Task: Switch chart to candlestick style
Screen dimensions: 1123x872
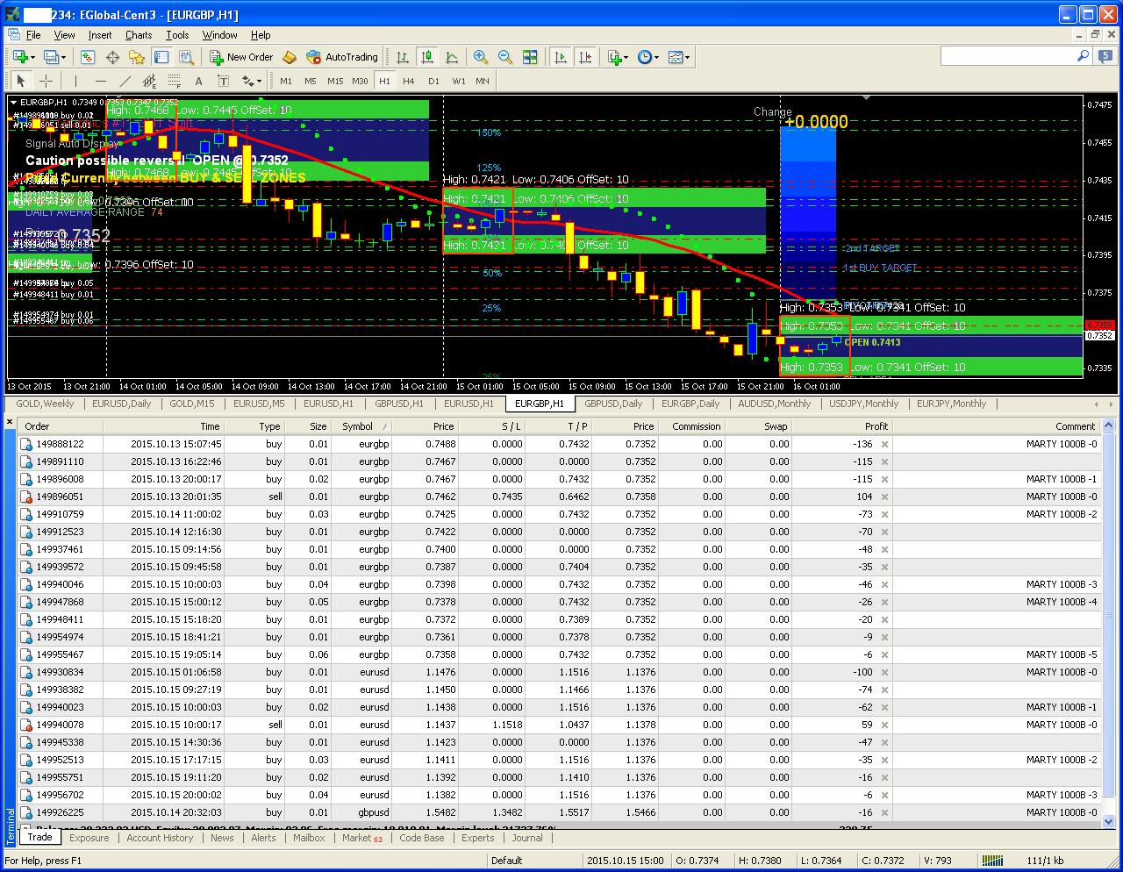Action: tap(427, 57)
